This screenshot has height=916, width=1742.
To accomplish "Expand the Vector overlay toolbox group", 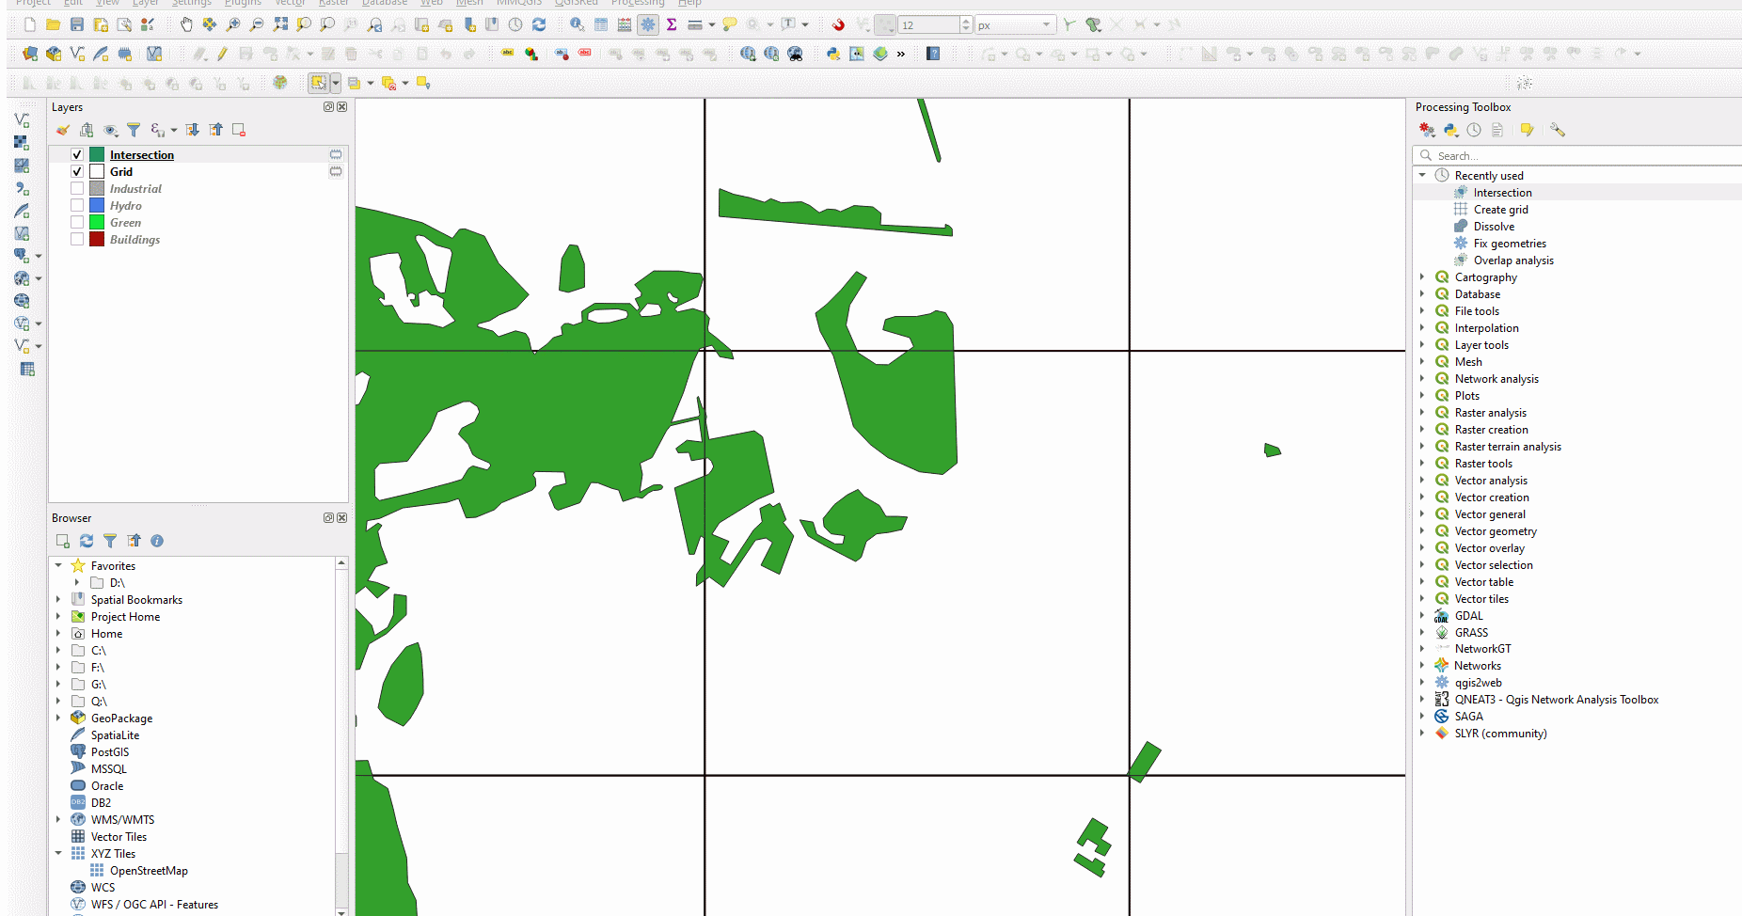I will point(1422,548).
